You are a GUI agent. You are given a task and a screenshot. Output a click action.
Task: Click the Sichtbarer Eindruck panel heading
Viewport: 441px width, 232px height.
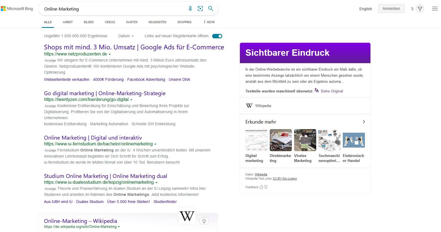pos(287,53)
